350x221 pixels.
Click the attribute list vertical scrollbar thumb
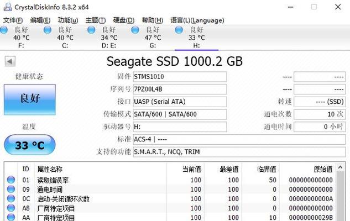point(341,196)
